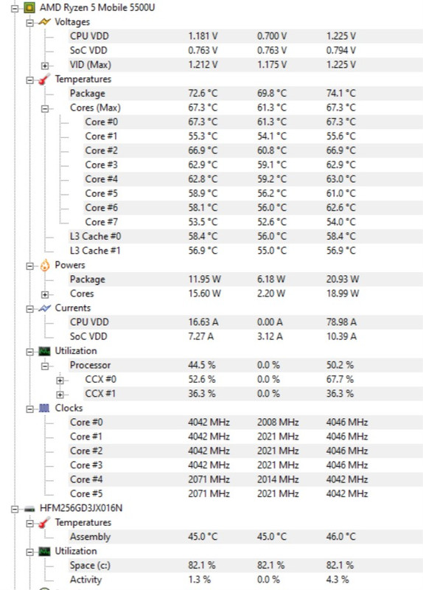Click the Powers flame icon
This screenshot has height=590, width=423.
[x=44, y=265]
